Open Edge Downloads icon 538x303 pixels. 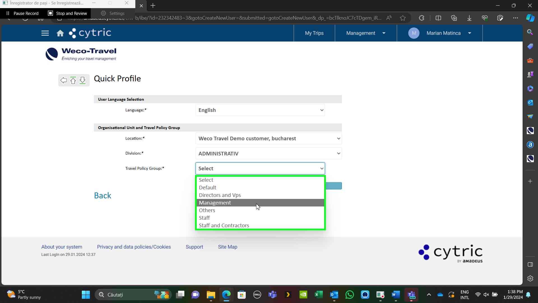(469, 18)
